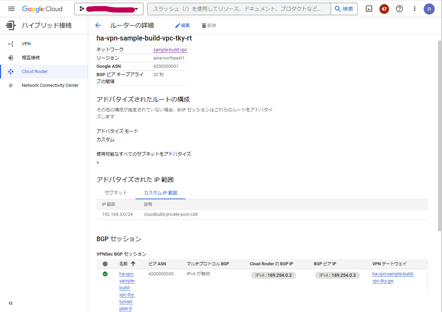Click the IPv4 169.254.0.2 chip
Viewport: 442px width, 312px height.
click(273, 275)
